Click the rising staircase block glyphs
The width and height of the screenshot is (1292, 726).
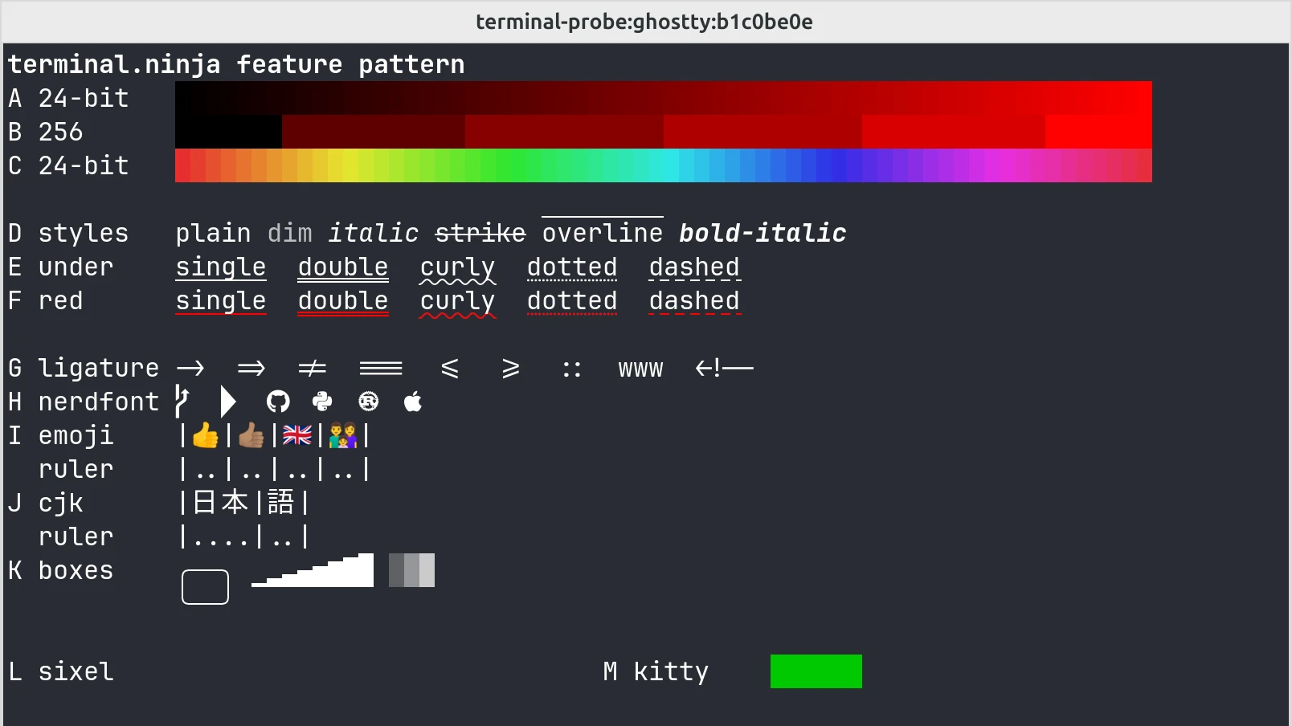click(313, 570)
